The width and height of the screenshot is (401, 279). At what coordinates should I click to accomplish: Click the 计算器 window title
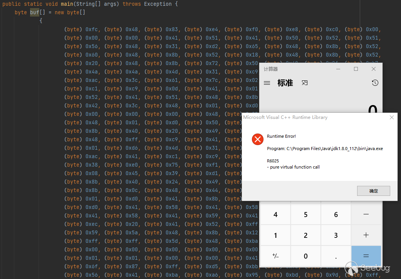270,69
